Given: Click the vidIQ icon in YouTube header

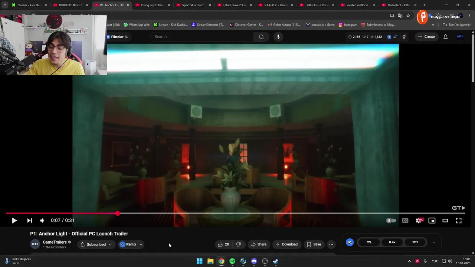Looking at the screenshot, I should (x=389, y=37).
